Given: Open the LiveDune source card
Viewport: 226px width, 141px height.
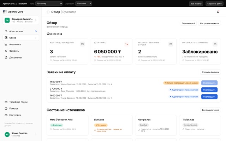Looking at the screenshot, I should 112,125.
